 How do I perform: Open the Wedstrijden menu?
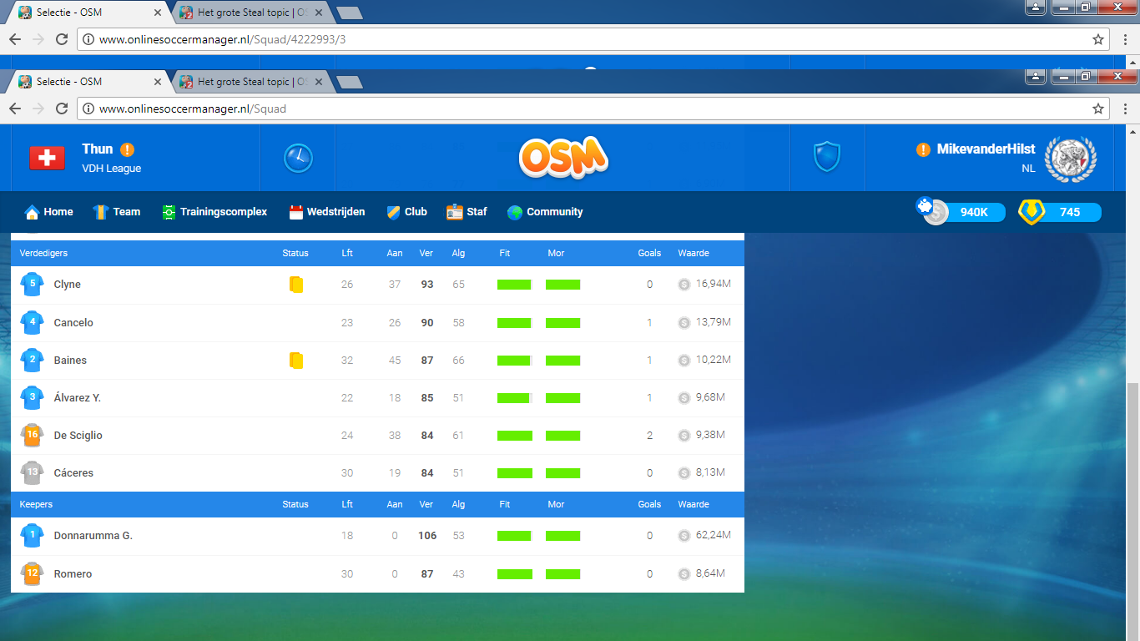(x=327, y=212)
